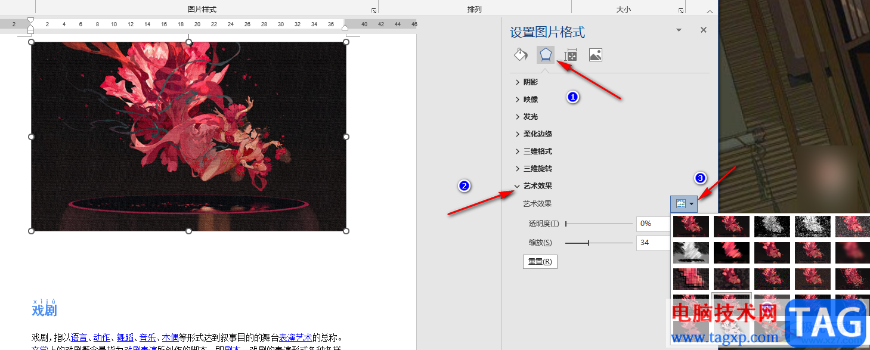Click the picture's left-middle resize handle
This screenshot has height=350, width=870.
click(32, 137)
